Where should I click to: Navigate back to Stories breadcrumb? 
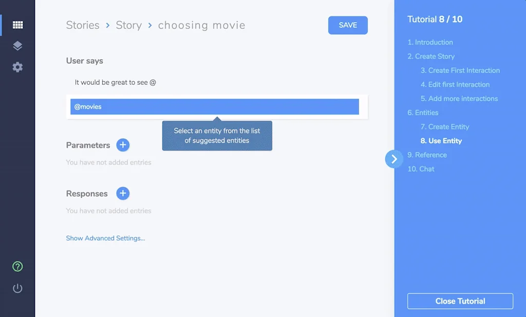tap(82, 25)
